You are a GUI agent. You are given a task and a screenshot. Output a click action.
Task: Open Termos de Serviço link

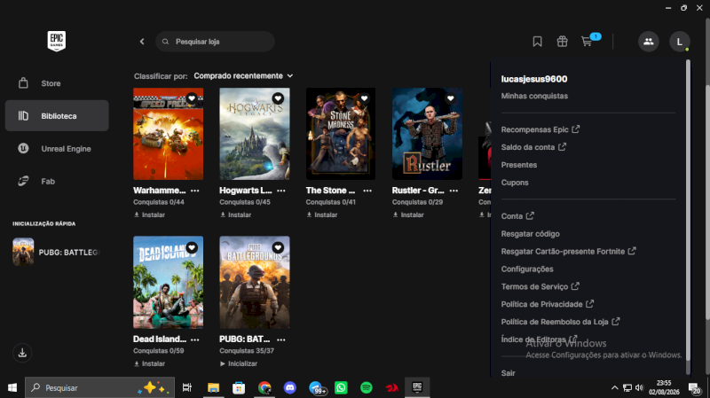point(540,286)
